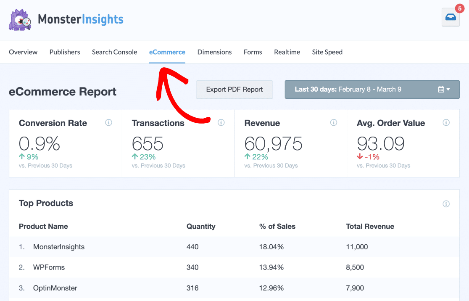Screen dimensions: 469x301
Task: Click the % of Sales column header
Action: (x=277, y=227)
